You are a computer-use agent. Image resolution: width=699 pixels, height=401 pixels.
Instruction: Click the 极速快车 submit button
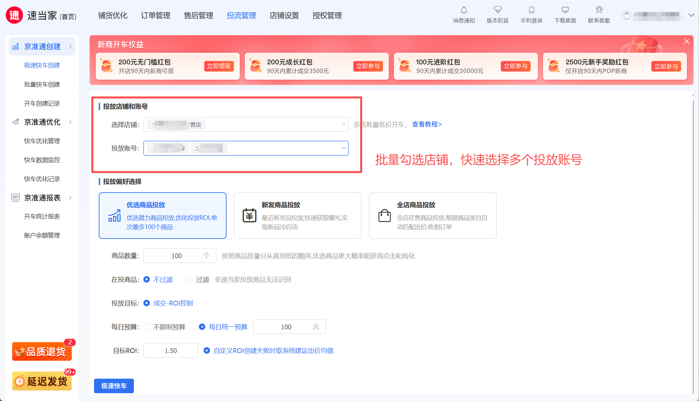[114, 386]
